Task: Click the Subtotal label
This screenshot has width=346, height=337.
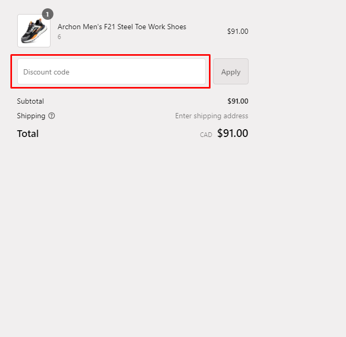Action: pos(30,101)
